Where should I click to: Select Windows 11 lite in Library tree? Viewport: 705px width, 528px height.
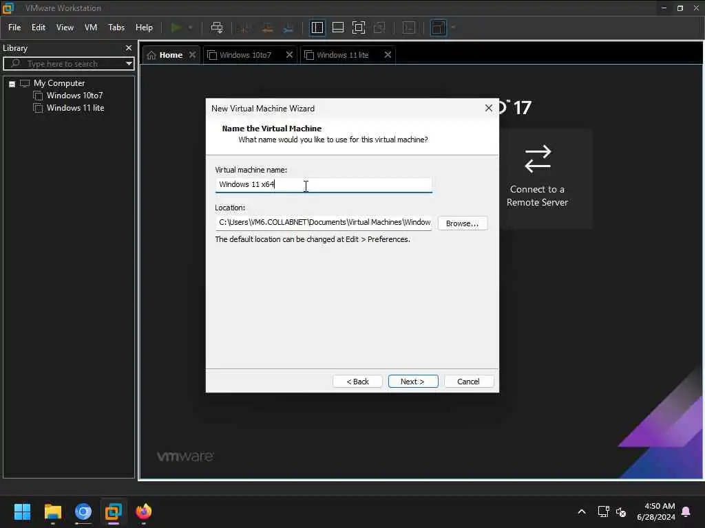[x=75, y=108]
